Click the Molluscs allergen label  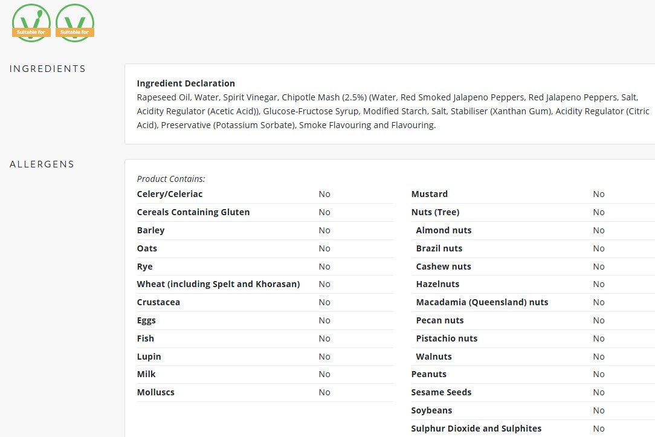coord(155,392)
